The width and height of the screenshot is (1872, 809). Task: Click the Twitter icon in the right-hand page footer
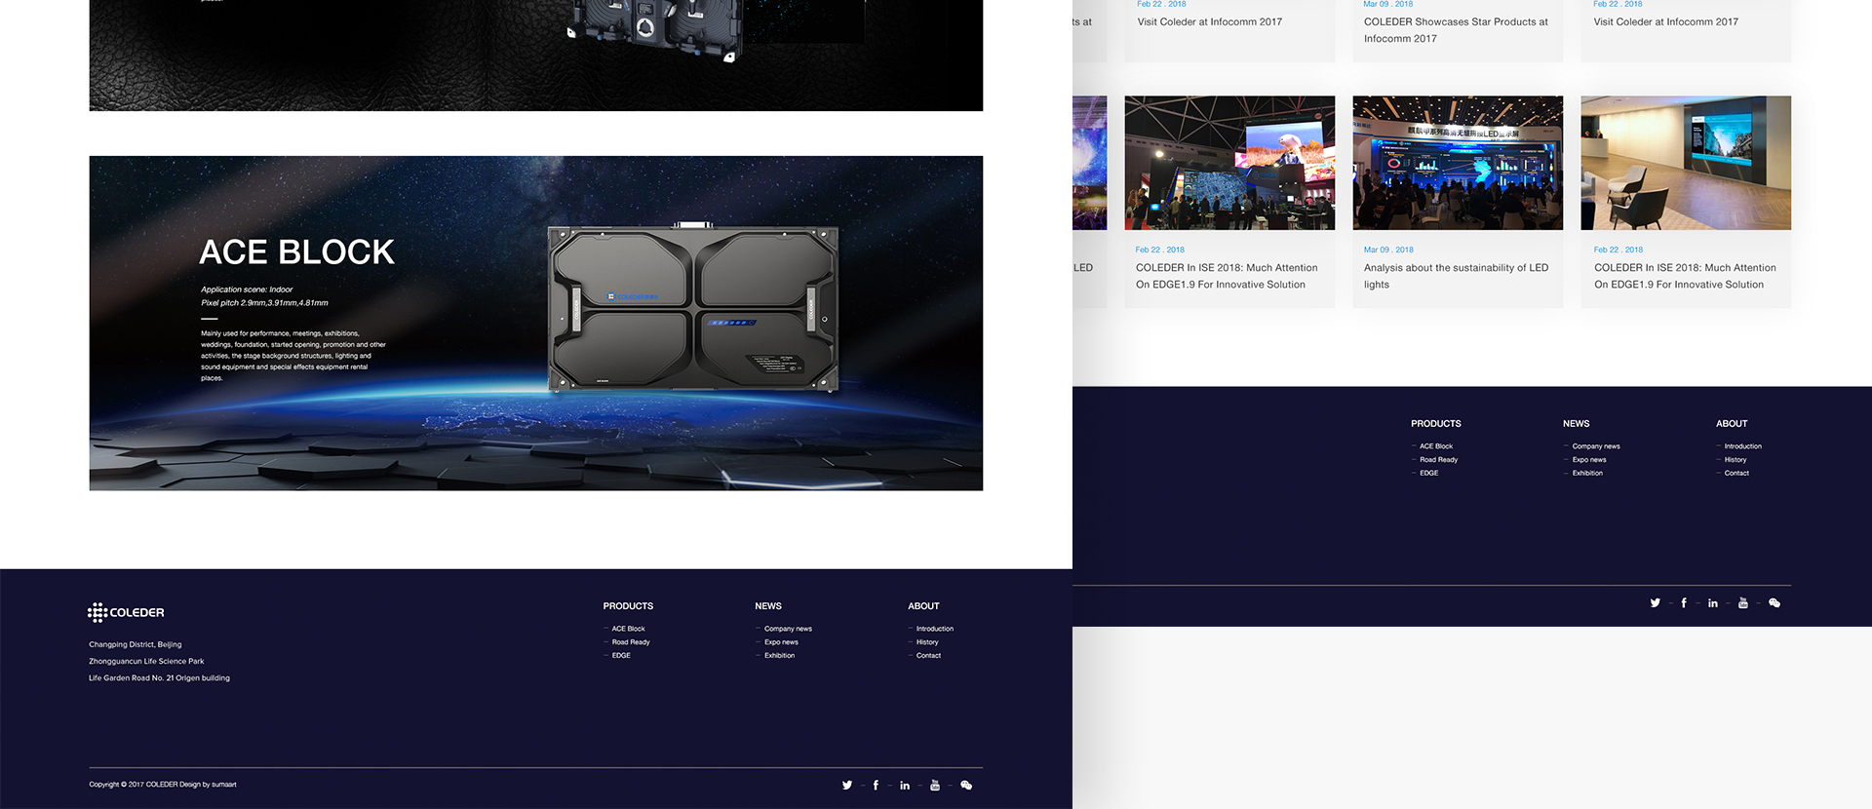1655,603
